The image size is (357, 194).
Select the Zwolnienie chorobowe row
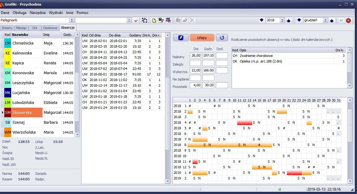pyautogui.click(x=289, y=56)
